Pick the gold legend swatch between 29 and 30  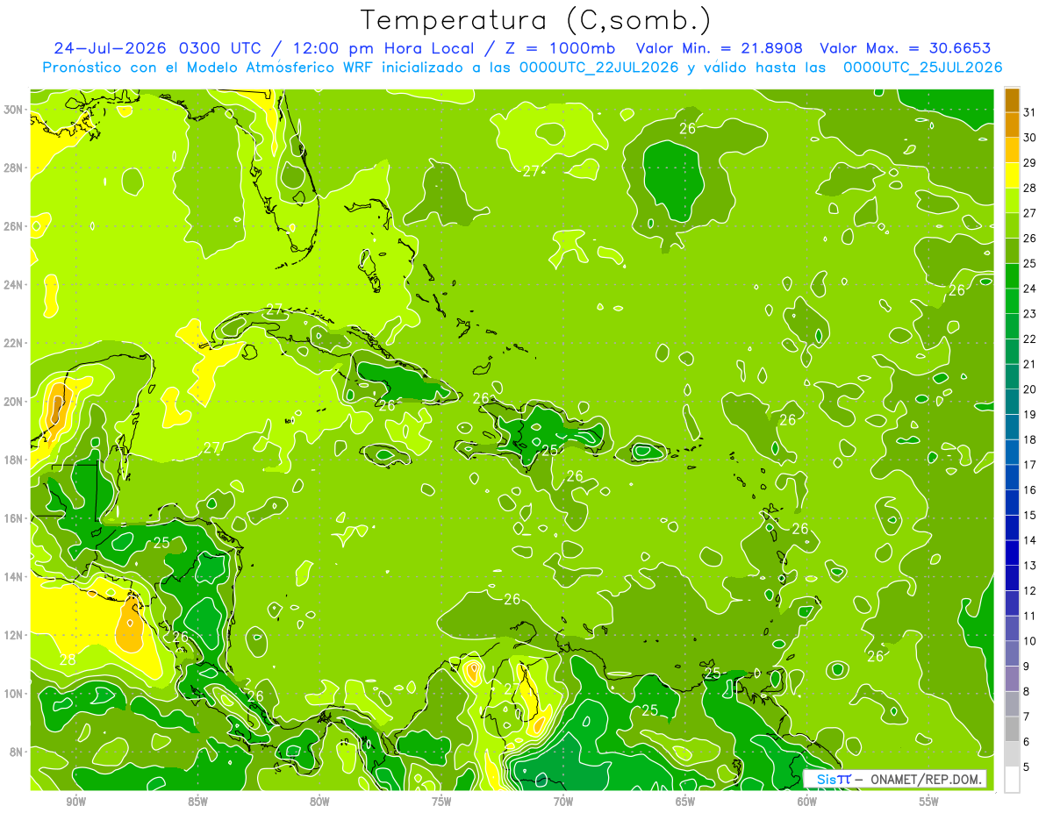tap(1013, 150)
